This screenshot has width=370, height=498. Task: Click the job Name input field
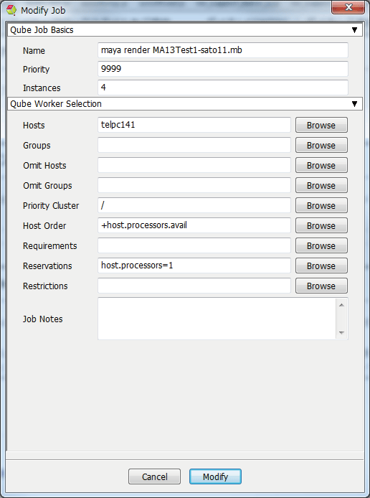coord(223,50)
